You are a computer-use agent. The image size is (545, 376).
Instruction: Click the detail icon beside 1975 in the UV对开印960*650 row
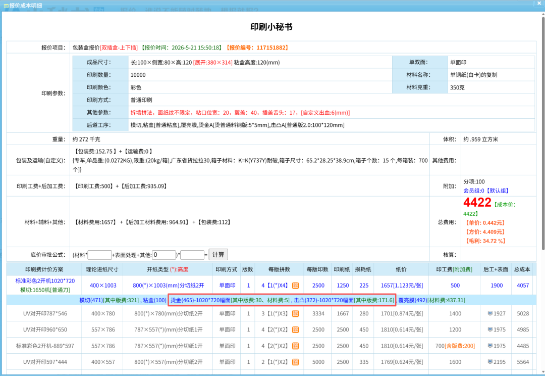[490, 330]
